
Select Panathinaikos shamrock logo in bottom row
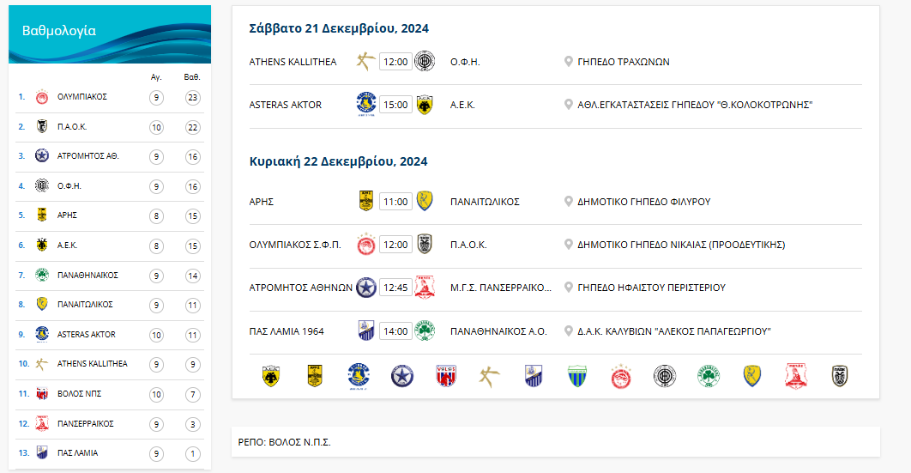709,376
